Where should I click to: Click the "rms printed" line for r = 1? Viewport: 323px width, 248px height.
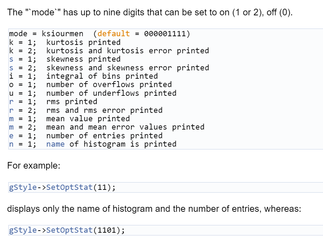tap(72, 102)
